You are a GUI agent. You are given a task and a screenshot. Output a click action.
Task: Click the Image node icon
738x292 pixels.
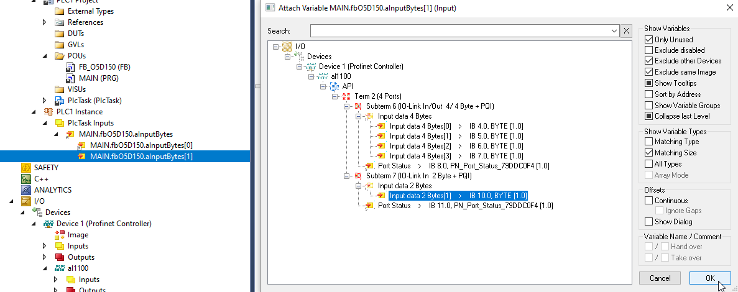pyautogui.click(x=59, y=235)
